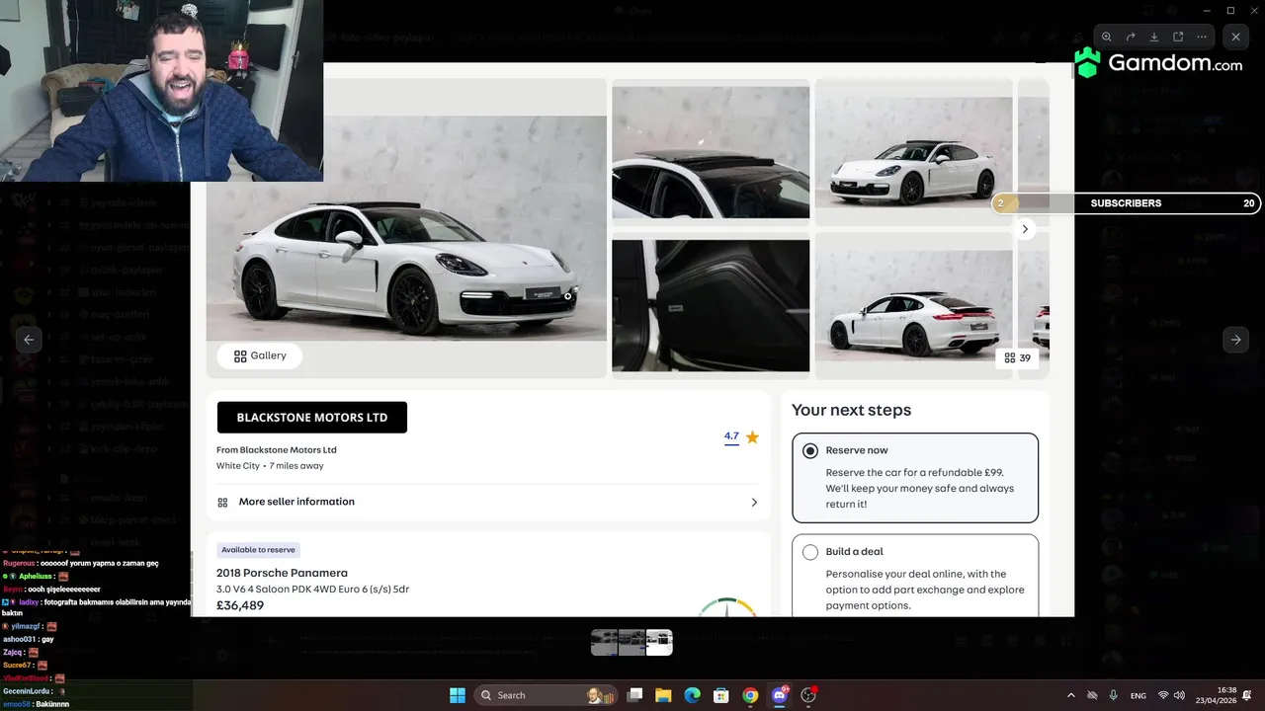Open Microsoft Store from the taskbar

721,695
